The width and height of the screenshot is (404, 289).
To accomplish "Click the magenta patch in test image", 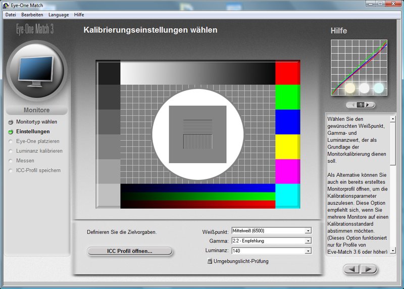I will point(287,171).
